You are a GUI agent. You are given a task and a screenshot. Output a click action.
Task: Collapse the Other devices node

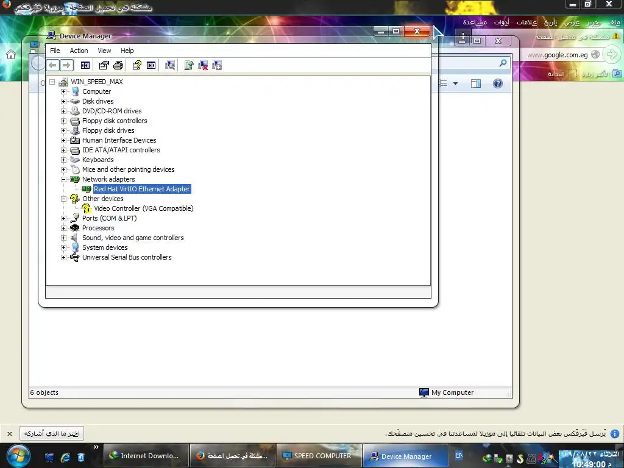(x=63, y=199)
